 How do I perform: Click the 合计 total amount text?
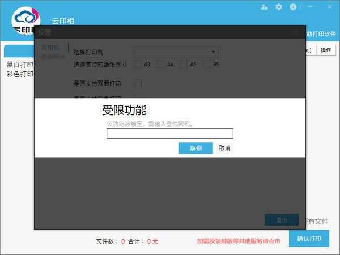(143, 241)
